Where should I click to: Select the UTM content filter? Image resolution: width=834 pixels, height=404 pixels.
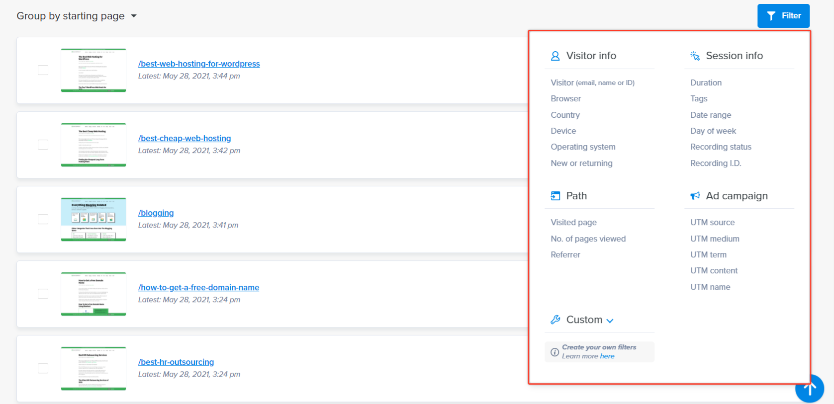tap(714, 270)
